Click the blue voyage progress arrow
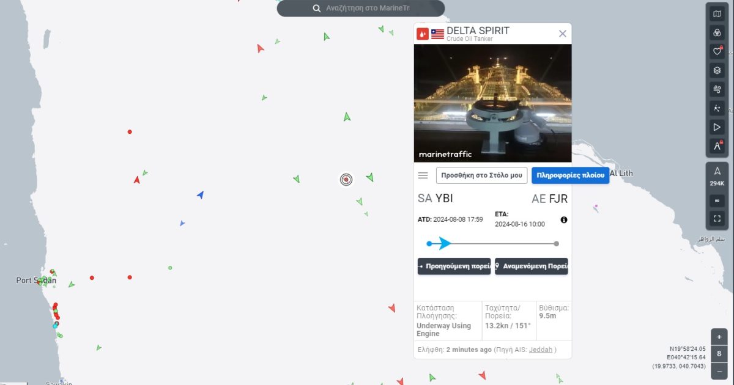 point(445,243)
